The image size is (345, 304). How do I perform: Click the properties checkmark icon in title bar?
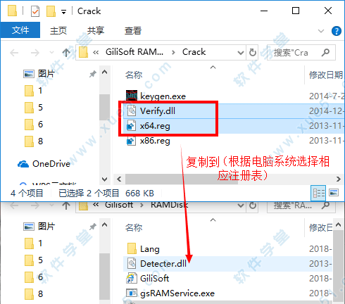35,11
